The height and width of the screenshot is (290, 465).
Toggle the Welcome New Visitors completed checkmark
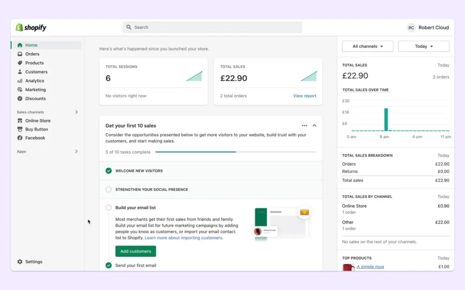click(109, 171)
